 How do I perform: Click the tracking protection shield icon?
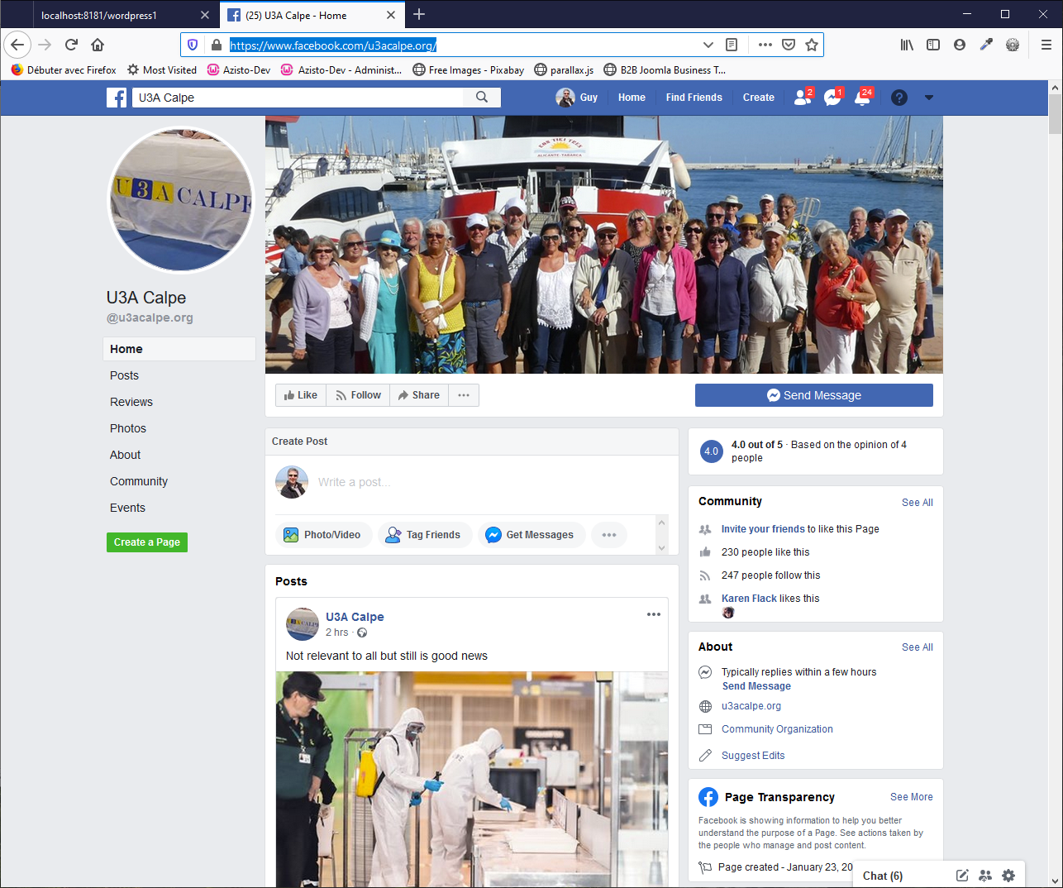point(193,45)
